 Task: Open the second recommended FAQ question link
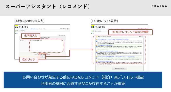tap(105, 45)
